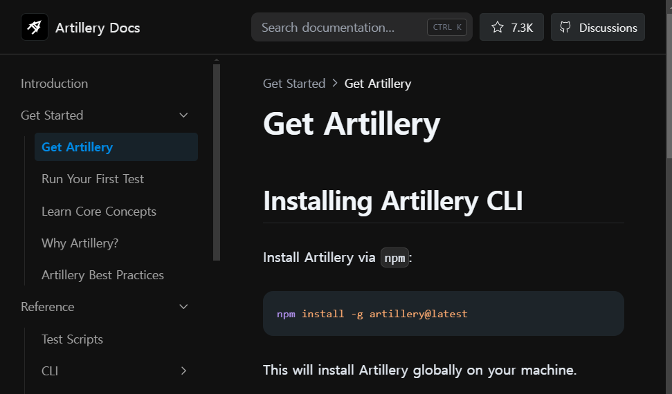Viewport: 672px width, 394px height.
Task: Open the Why Artillery? page
Action: [80, 243]
